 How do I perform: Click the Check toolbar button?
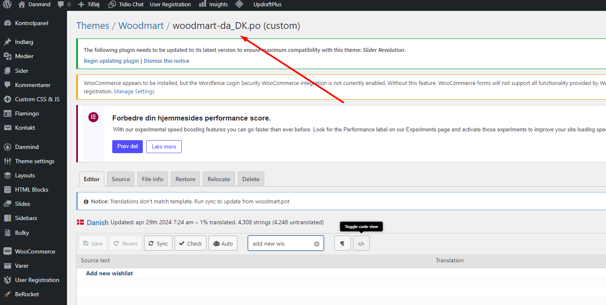[191, 243]
